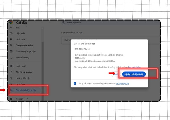Open the Ngôn ngữ settings section

click(20, 66)
